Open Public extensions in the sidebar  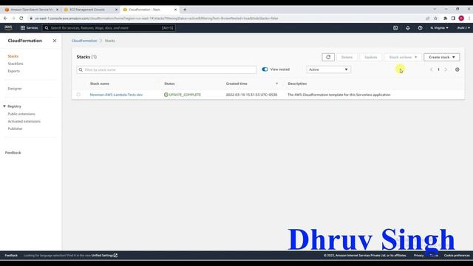pyautogui.click(x=21, y=114)
